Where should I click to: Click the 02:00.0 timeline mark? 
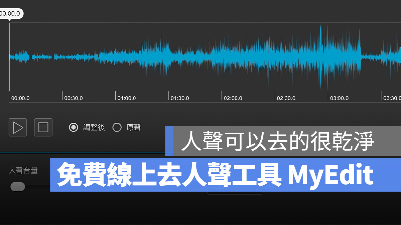233,98
